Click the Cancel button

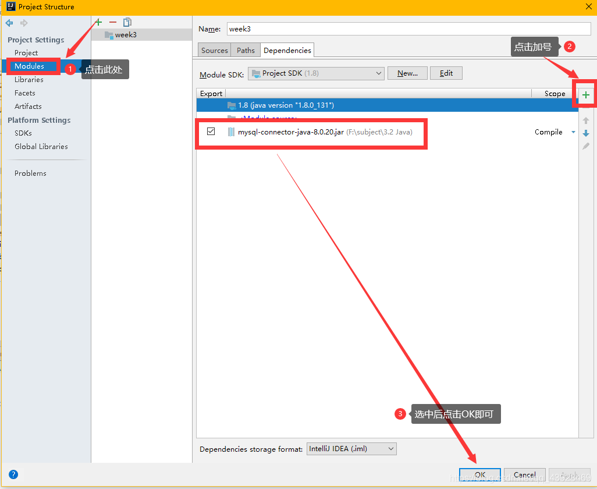point(525,475)
